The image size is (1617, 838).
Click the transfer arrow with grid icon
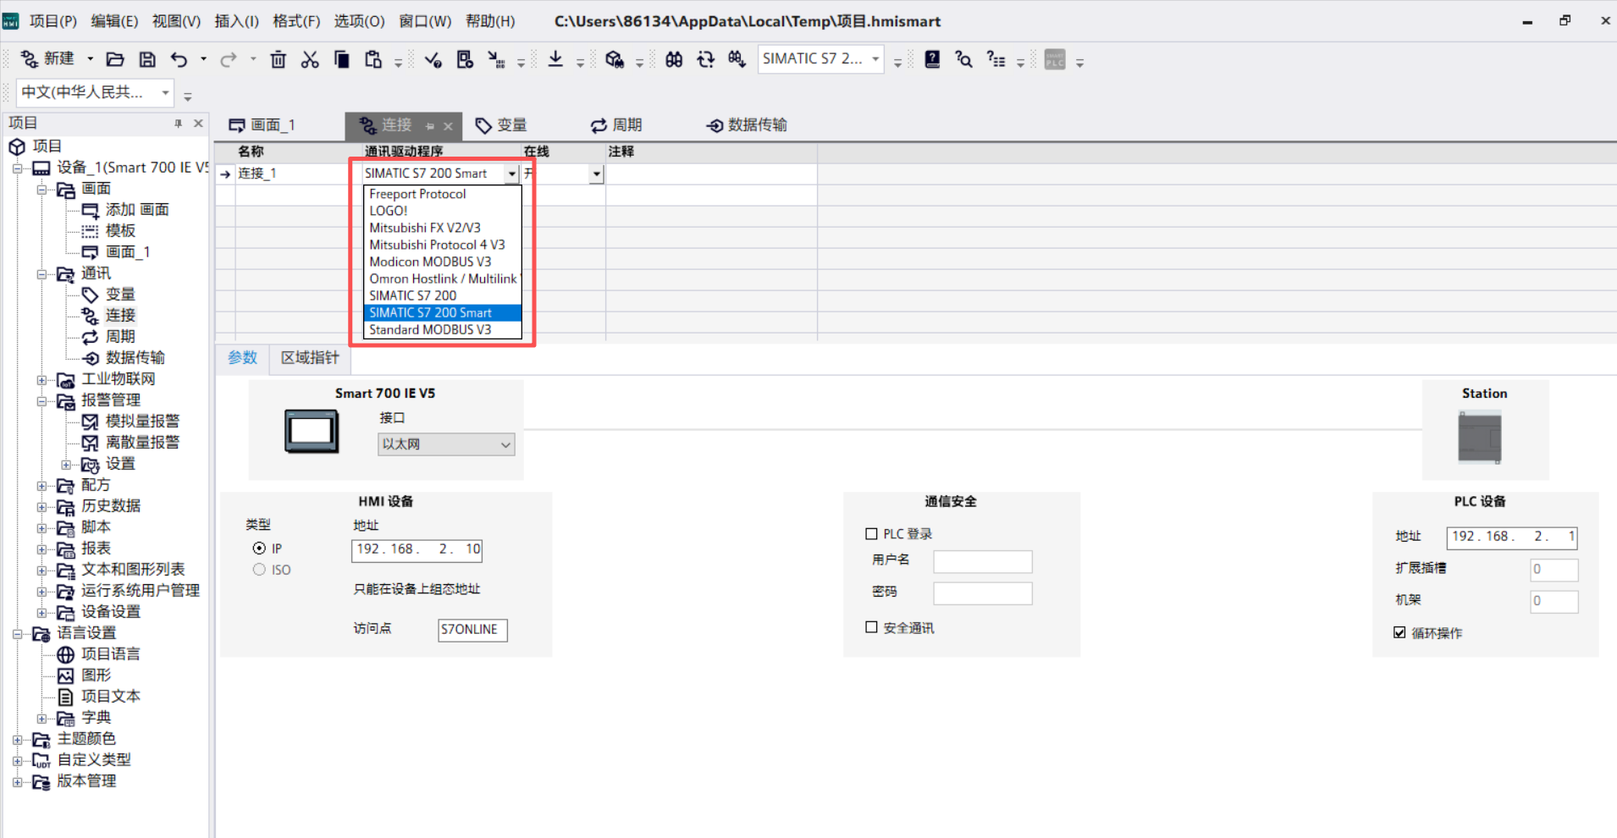[496, 59]
